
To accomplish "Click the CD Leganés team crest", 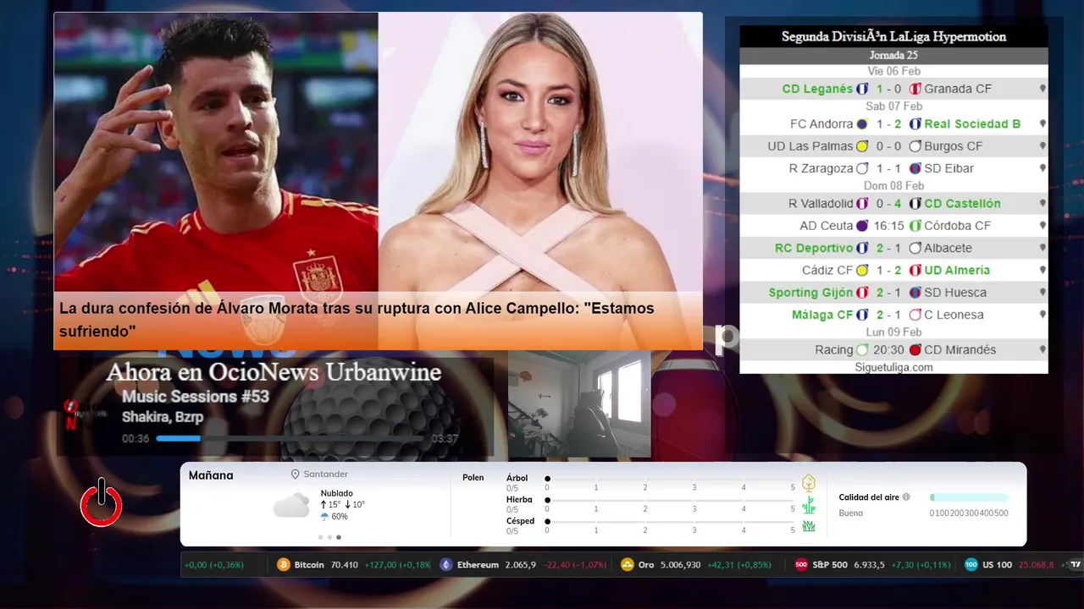I will tap(862, 89).
